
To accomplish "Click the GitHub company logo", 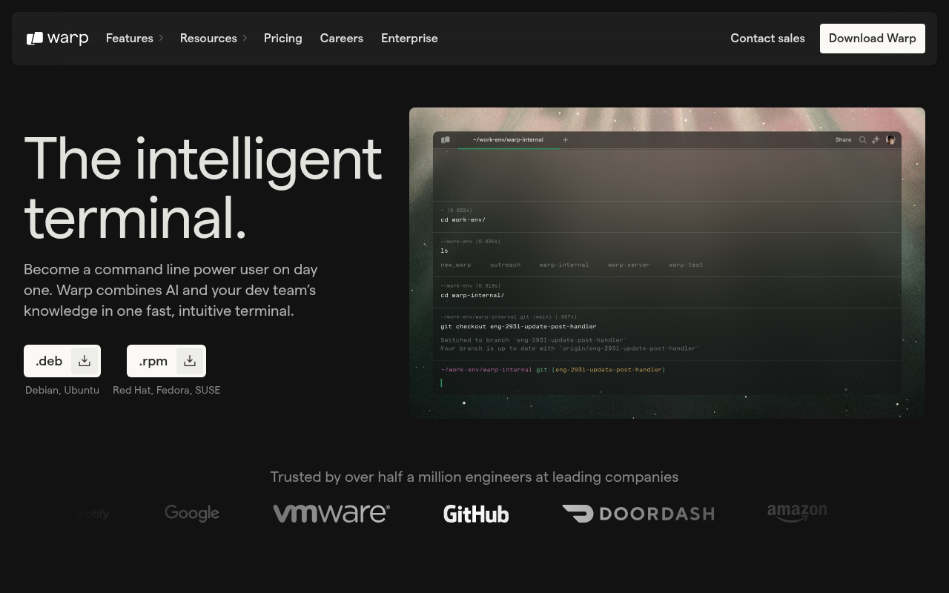I will coord(476,513).
